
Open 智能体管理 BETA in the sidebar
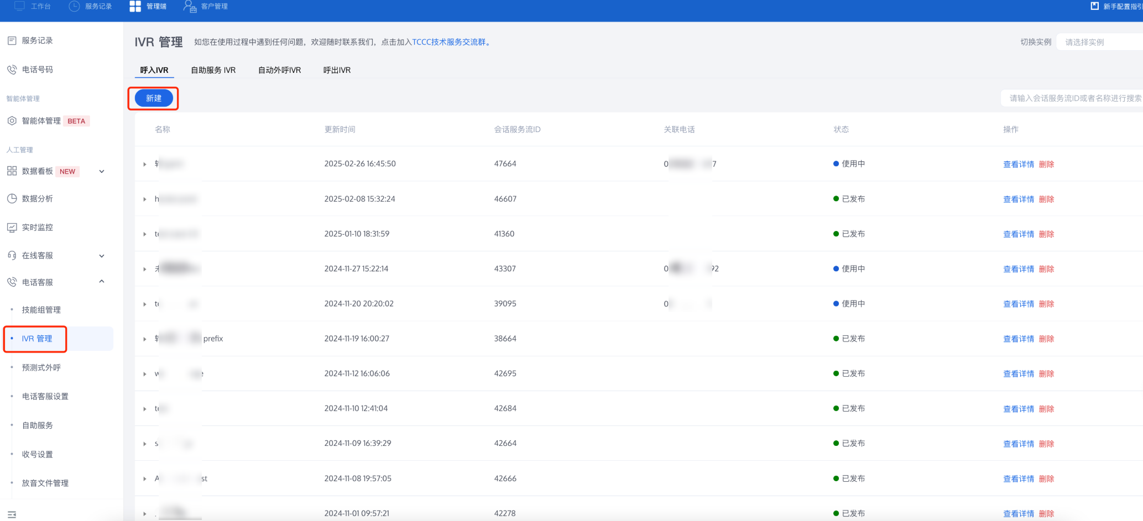[x=55, y=121]
